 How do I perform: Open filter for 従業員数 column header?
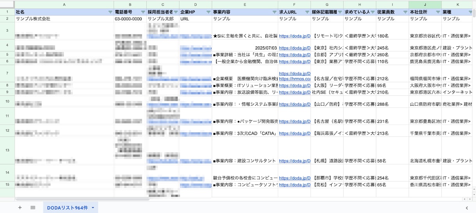coord(405,12)
